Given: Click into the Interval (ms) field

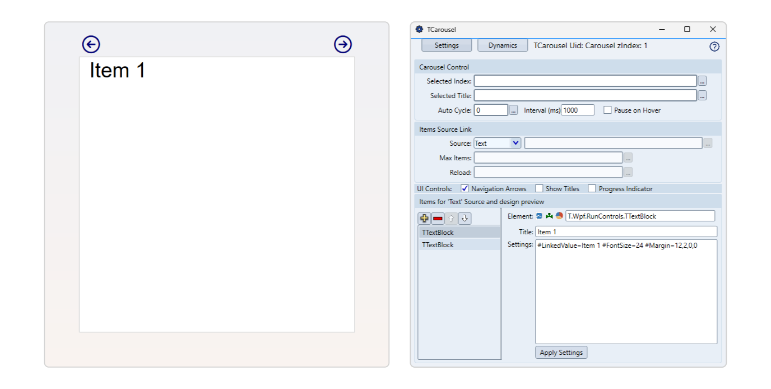Looking at the screenshot, I should [x=578, y=110].
